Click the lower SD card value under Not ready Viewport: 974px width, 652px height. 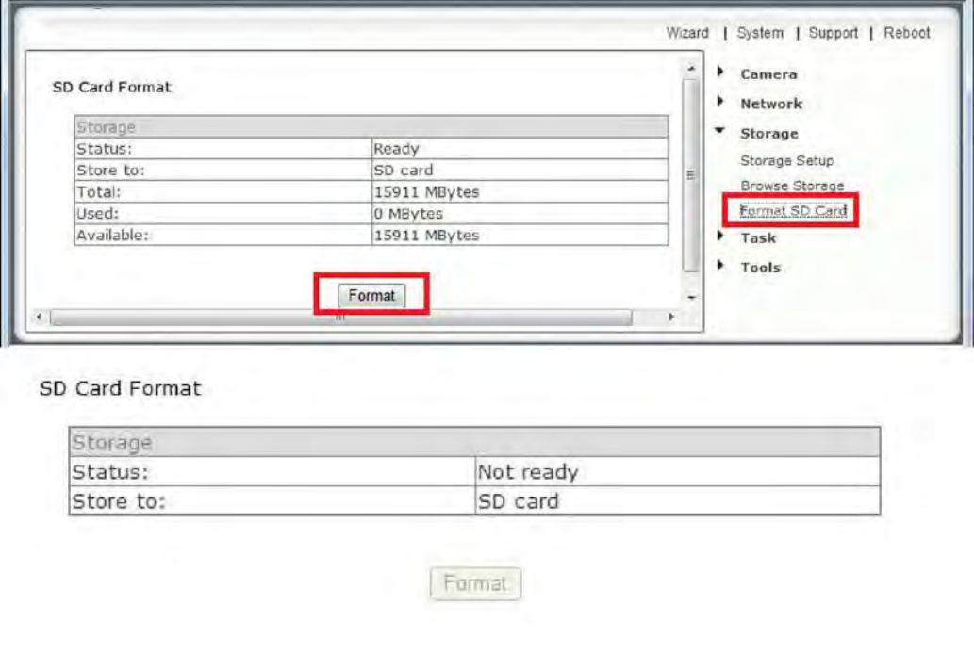point(518,502)
